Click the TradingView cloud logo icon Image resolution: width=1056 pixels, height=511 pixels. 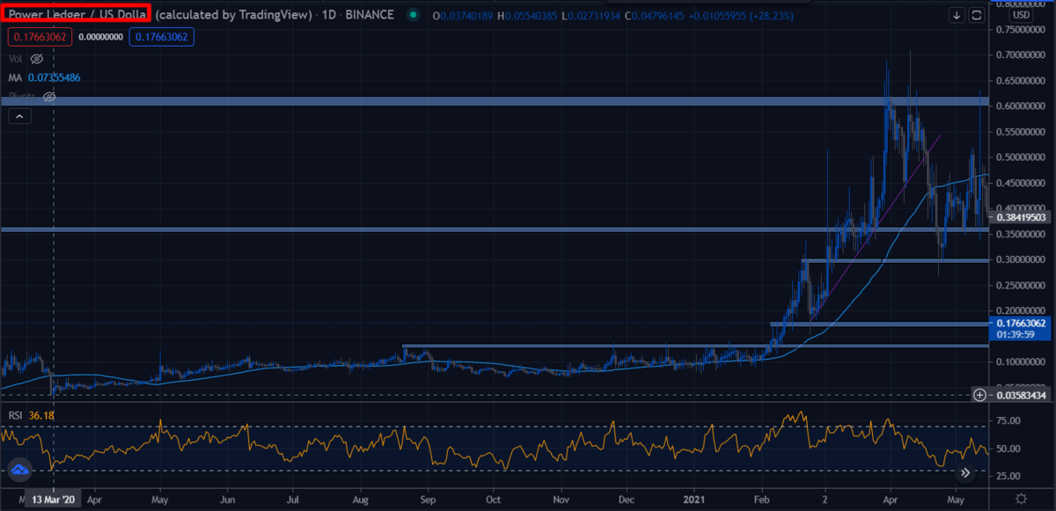point(19,471)
